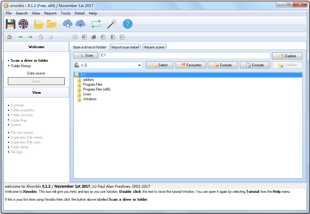Open the Detail menu
The image size is (310, 214).
click(x=79, y=13)
